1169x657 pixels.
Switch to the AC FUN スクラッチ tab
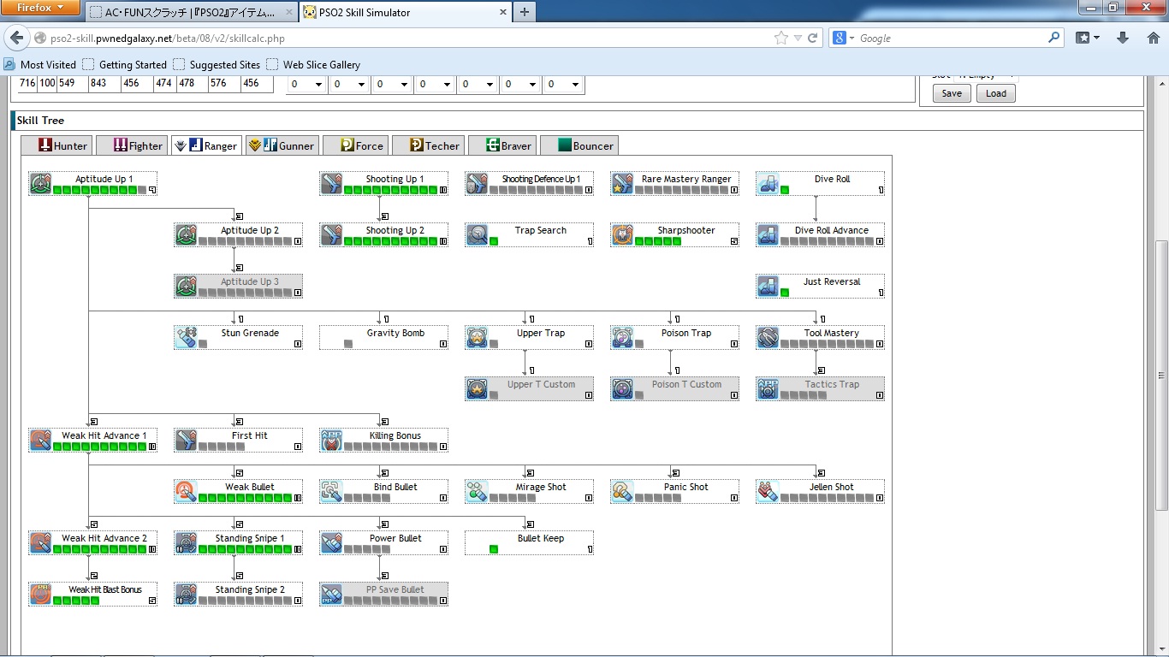(191, 13)
